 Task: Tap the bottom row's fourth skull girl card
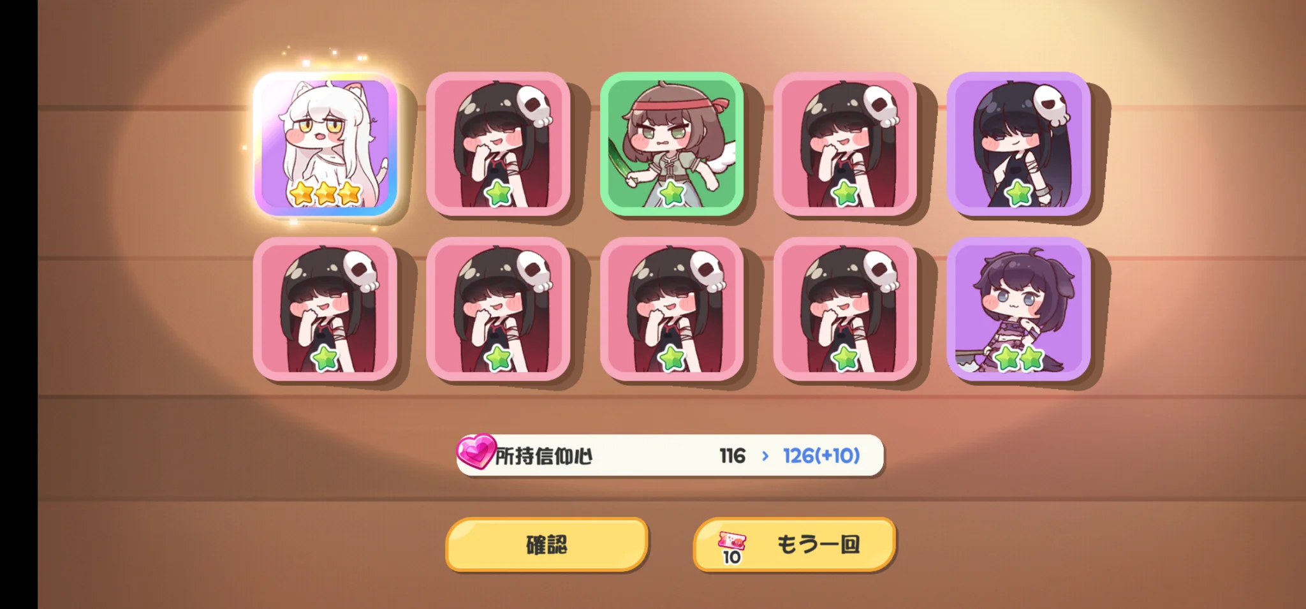click(x=845, y=309)
